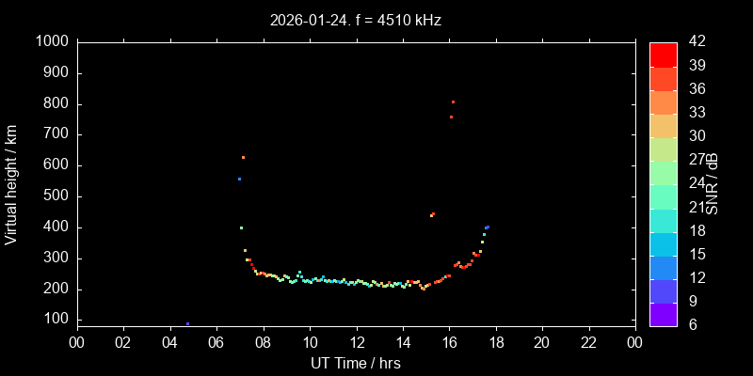
Task: Click the x-axis tick label '08'
Action: point(263,342)
